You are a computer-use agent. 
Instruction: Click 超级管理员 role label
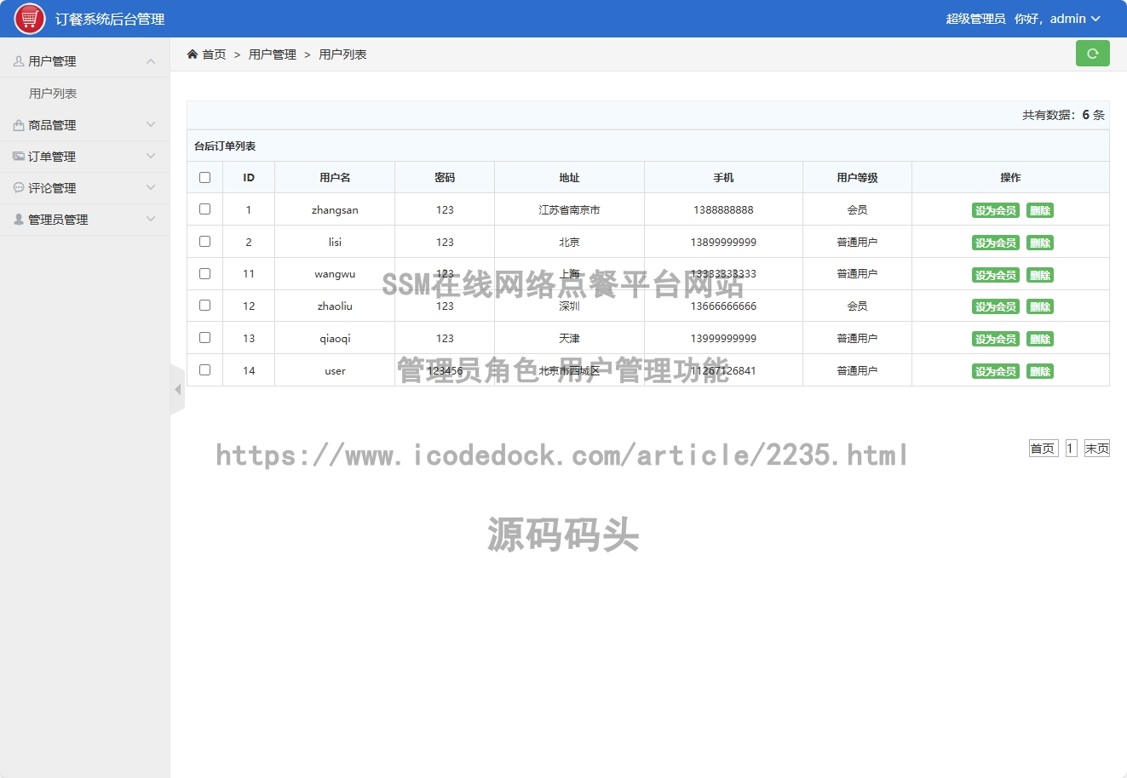pos(975,19)
